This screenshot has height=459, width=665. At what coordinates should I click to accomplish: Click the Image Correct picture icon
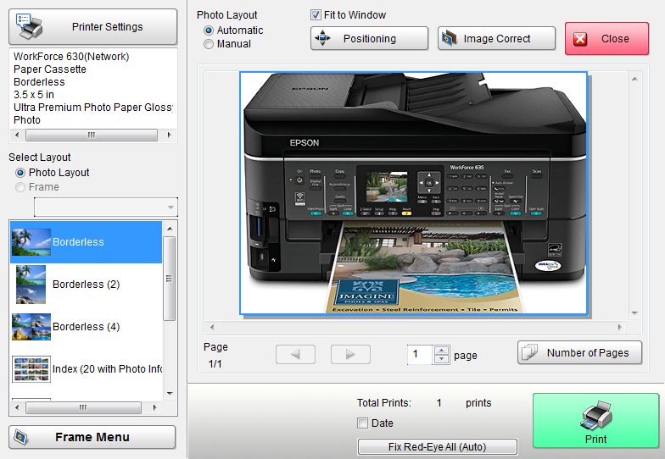click(450, 39)
